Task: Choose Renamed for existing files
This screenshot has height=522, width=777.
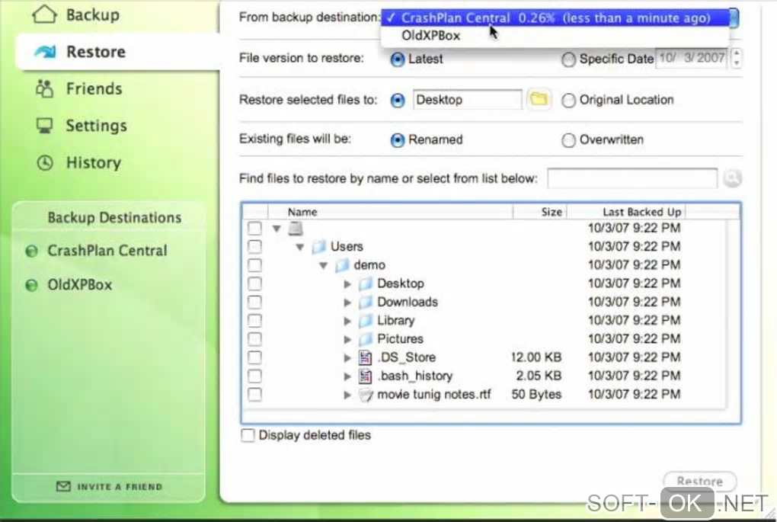Action: [398, 140]
